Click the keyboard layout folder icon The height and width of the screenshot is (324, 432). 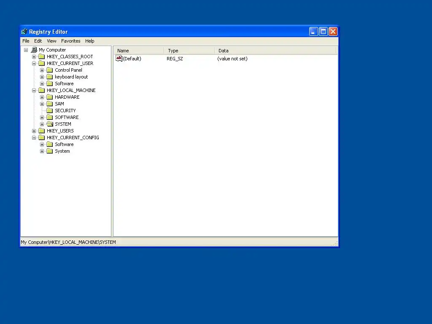click(x=50, y=77)
